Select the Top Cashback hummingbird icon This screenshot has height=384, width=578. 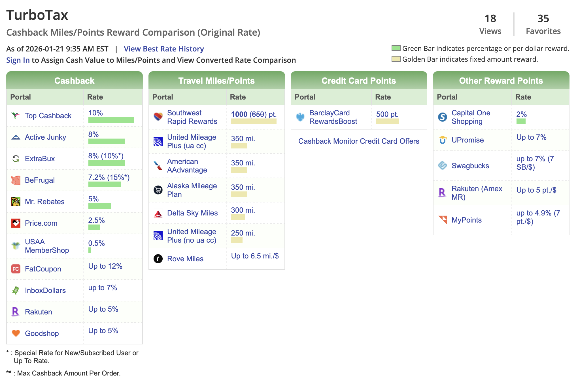(x=16, y=115)
